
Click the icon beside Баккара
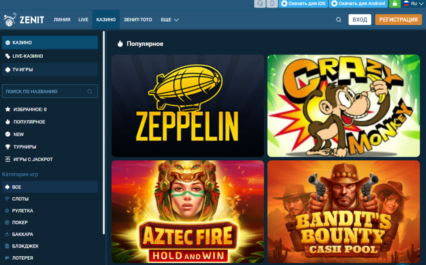pos(7,234)
